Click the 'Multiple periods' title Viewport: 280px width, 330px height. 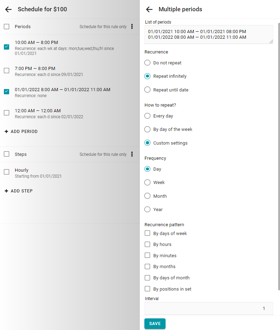coord(180,9)
